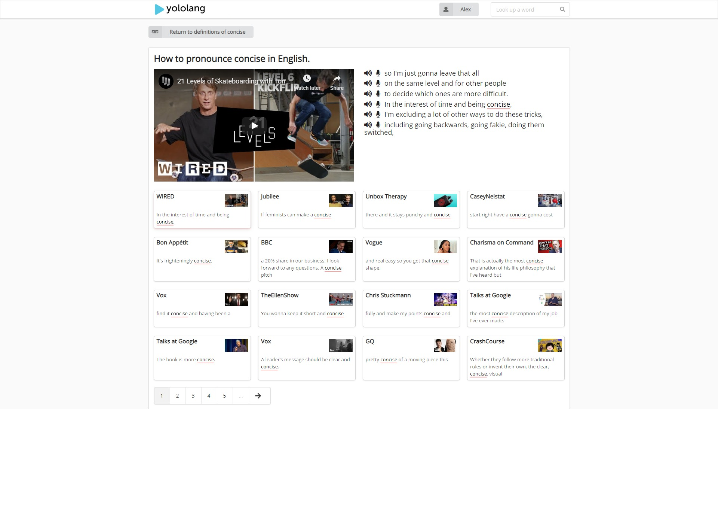Open the CrashCourse example card
Viewport: 718px width, 523px height.
click(x=515, y=358)
